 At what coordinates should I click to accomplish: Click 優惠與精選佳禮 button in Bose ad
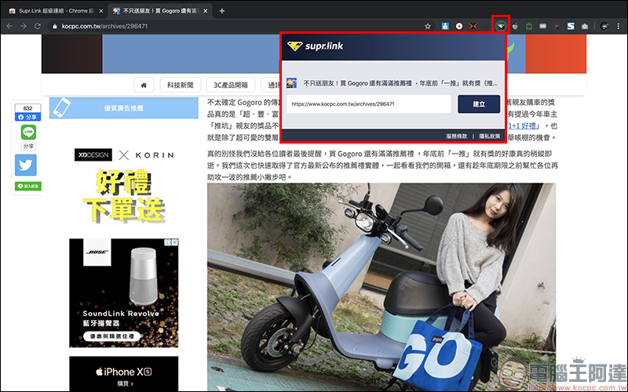tap(112, 336)
